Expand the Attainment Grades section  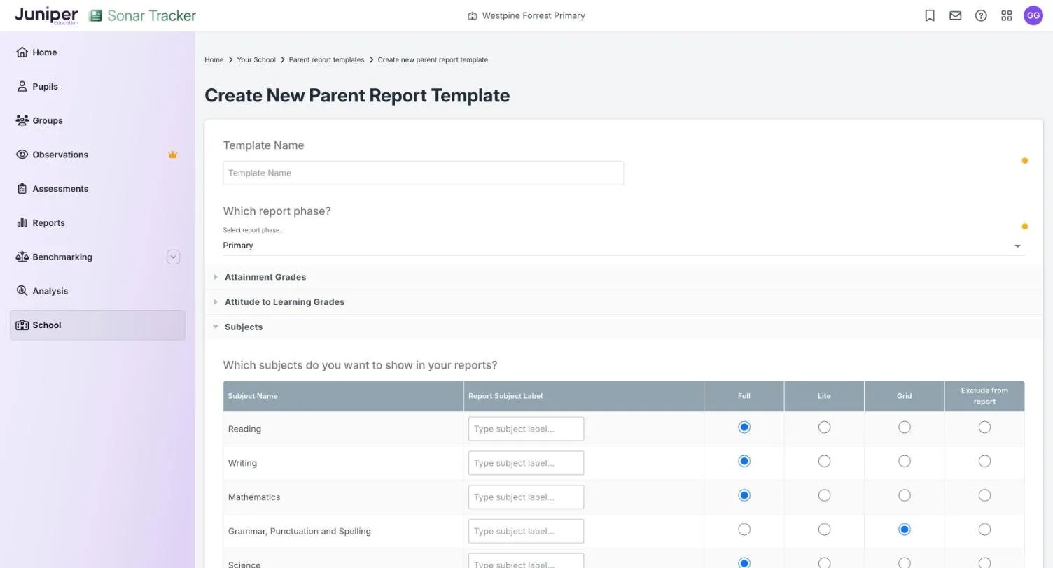pyautogui.click(x=624, y=277)
